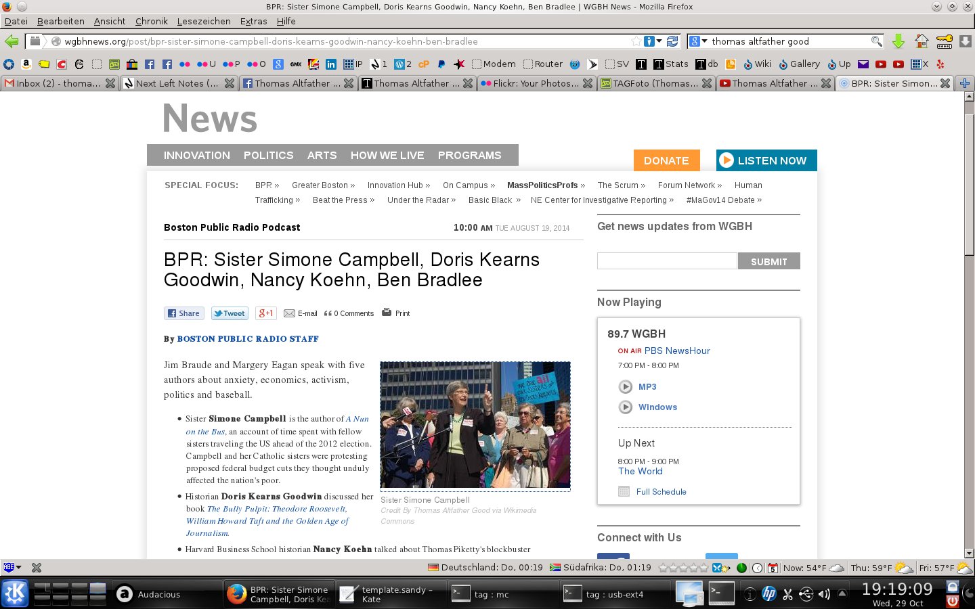
Task: Open the KDE application launcher
Action: tap(15, 593)
